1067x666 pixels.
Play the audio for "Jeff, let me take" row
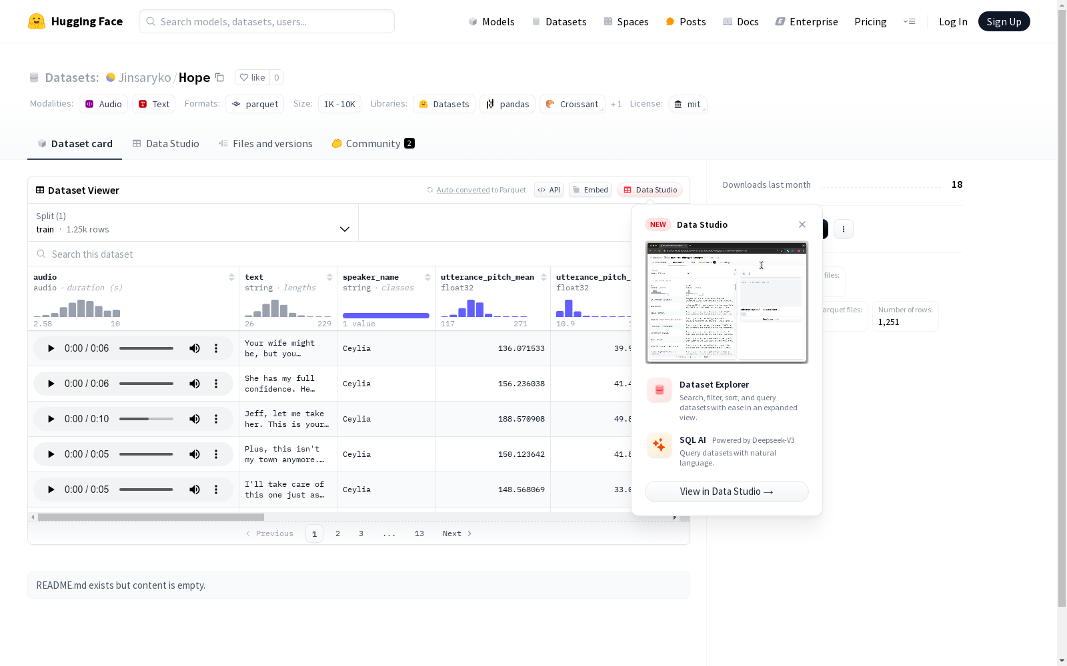pyautogui.click(x=51, y=419)
